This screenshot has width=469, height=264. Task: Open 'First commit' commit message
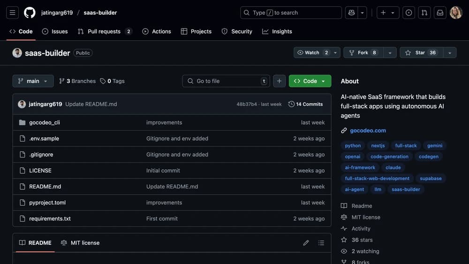(162, 219)
